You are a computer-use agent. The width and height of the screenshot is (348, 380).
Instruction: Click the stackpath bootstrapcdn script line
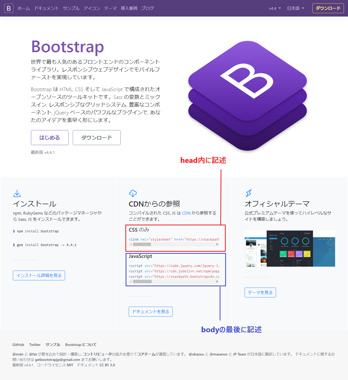174,276
